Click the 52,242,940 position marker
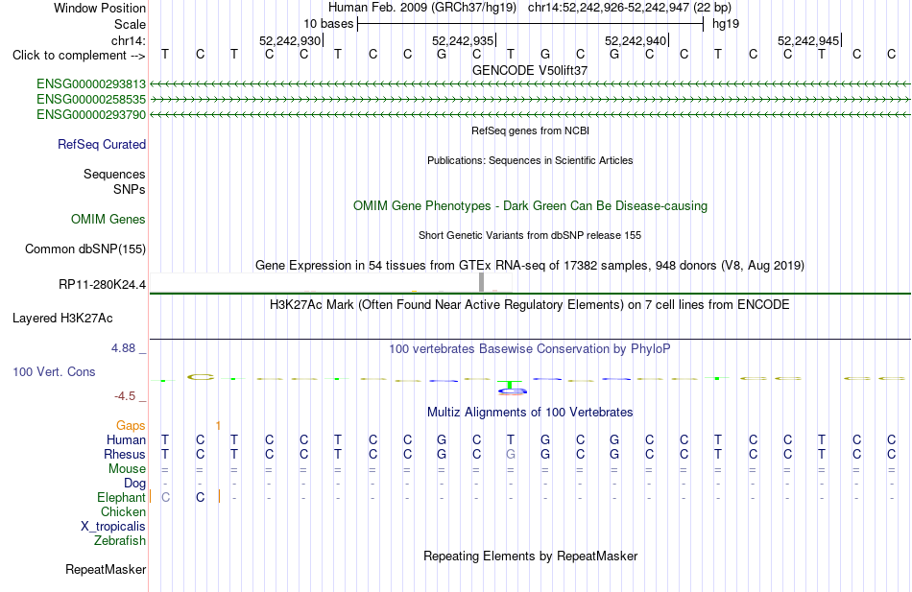Viewport: 912px width, 592px height. tap(636, 40)
